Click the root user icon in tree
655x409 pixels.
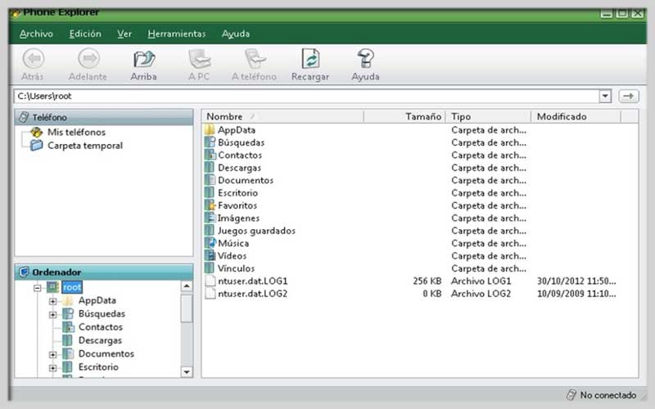[x=52, y=287]
